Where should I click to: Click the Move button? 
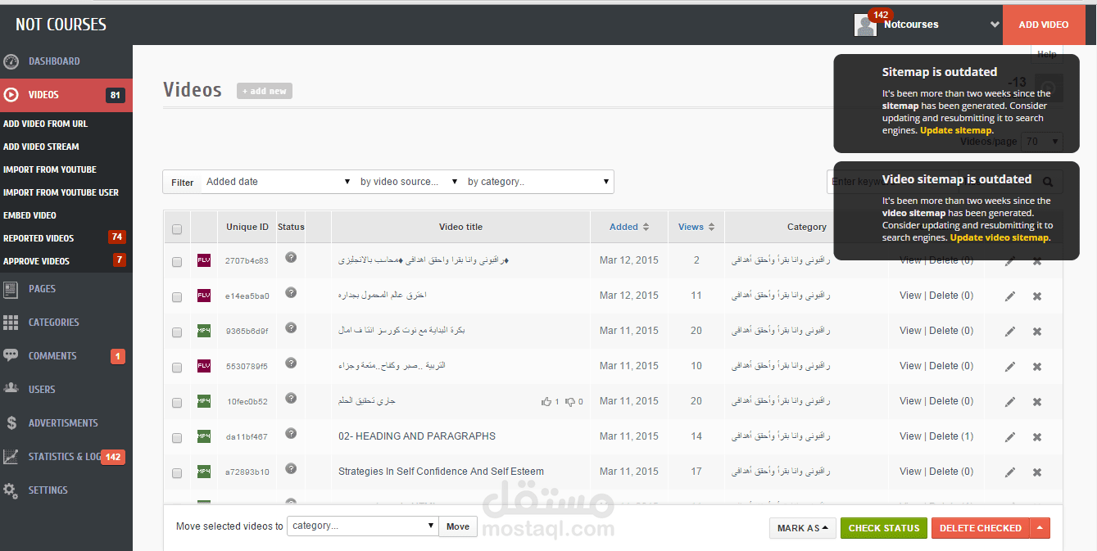tap(458, 526)
